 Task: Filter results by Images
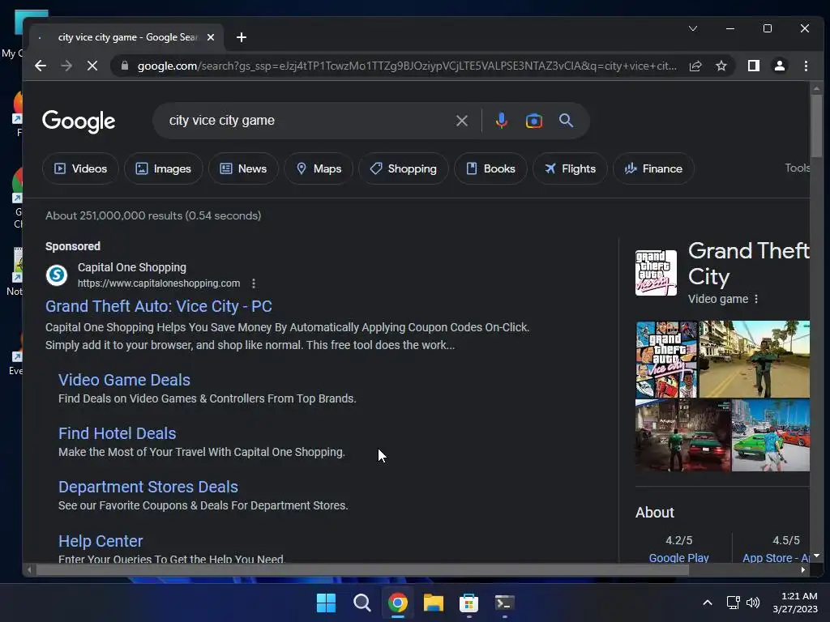point(163,168)
